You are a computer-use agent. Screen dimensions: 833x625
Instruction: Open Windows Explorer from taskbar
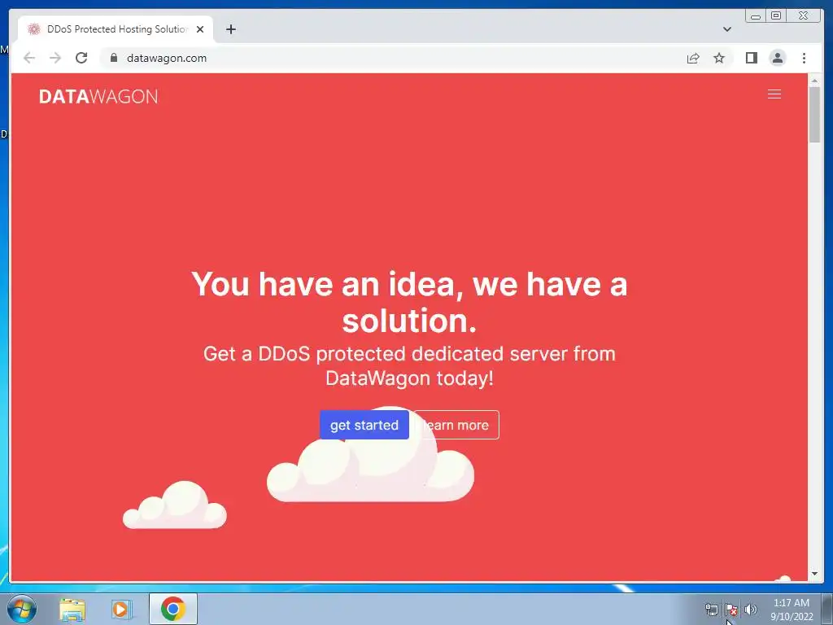click(72, 609)
